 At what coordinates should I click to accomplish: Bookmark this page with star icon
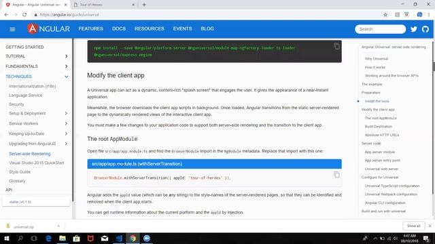click(385, 15)
